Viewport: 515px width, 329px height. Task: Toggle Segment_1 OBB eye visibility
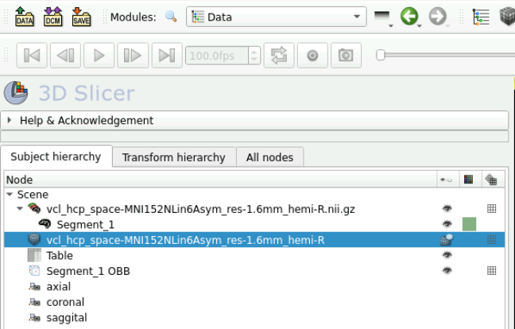[447, 270]
